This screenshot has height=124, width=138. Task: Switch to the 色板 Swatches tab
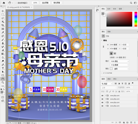109,9
